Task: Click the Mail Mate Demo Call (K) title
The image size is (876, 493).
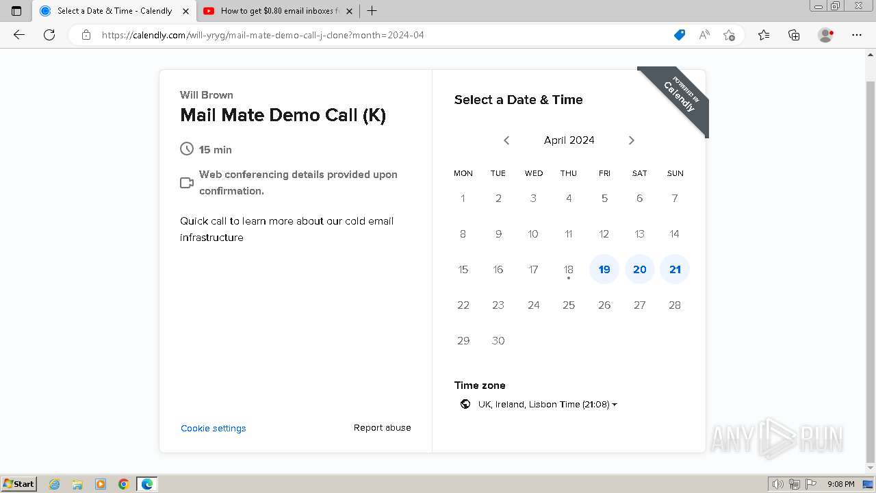Action: coord(283,115)
